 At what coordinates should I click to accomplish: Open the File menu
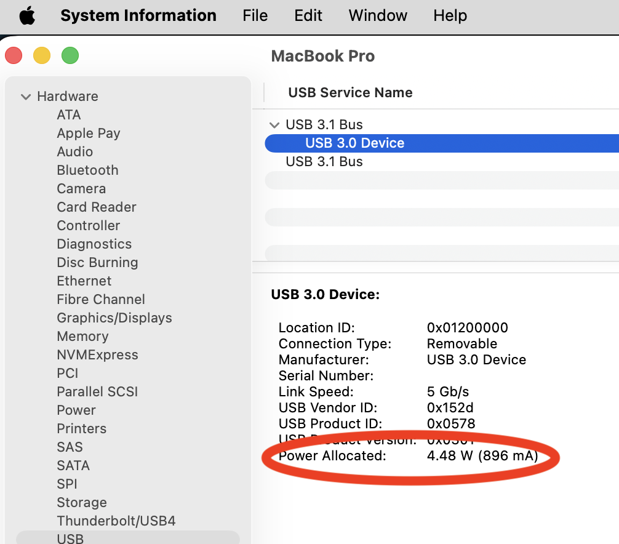tap(255, 15)
